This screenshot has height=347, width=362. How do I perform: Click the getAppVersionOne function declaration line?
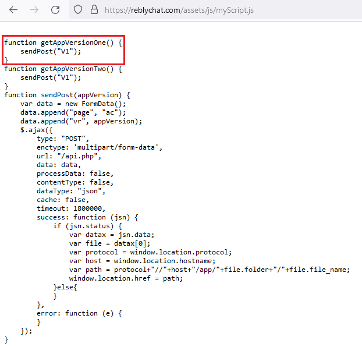click(63, 43)
